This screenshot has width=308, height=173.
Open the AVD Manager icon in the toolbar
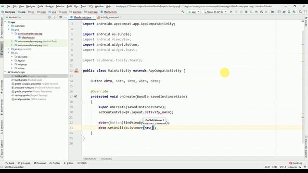point(289,12)
